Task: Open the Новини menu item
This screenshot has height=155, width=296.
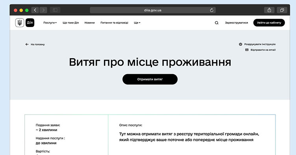Action: click(89, 23)
